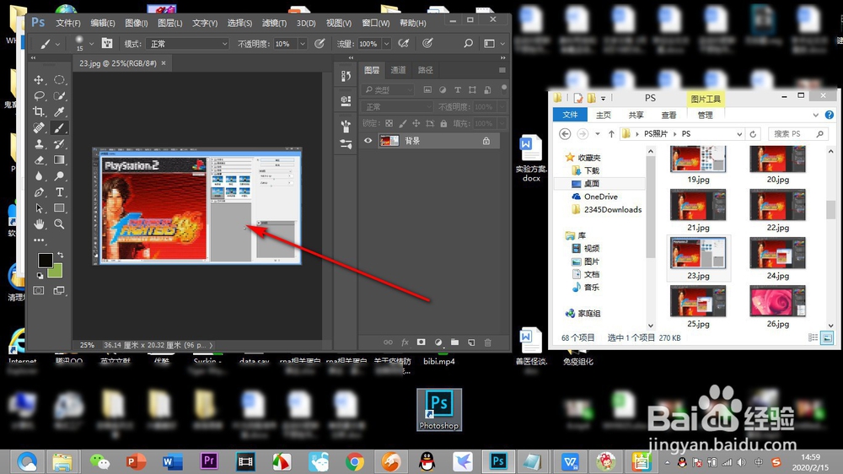The width and height of the screenshot is (843, 474).
Task: Open the layer filter 类型 dropdown
Action: 388,90
